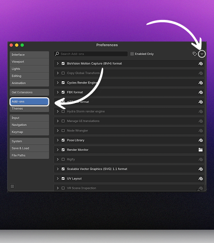Go to Editing preferences
214x243 pixels.
coord(29,76)
